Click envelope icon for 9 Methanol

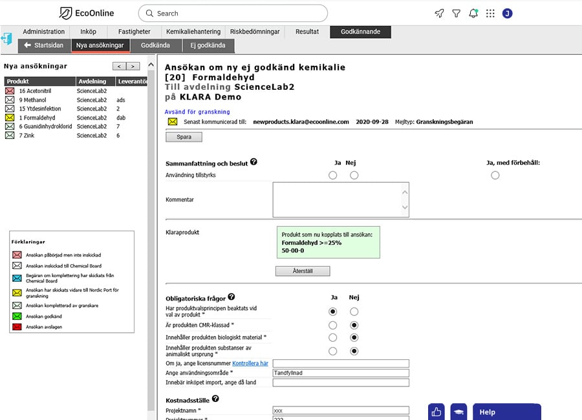10,100
